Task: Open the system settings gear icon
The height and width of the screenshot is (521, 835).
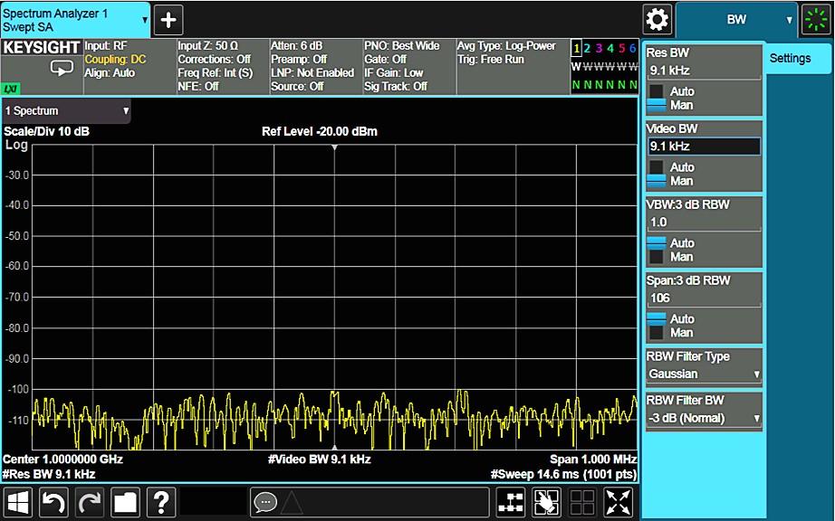Action: click(657, 19)
